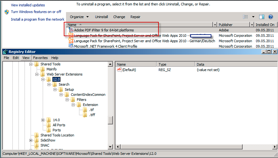Image resolution: width=278 pixels, height=158 pixels.
Task: Open Turn Windows features on or off
Action: click(36, 12)
